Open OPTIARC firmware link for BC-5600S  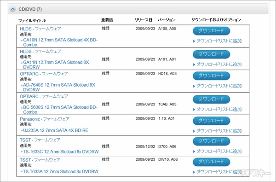point(44,96)
